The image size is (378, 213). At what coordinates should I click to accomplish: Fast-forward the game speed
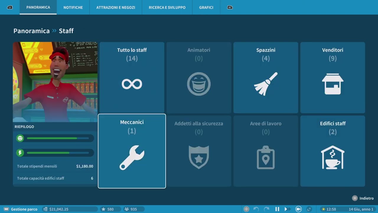[287, 209]
